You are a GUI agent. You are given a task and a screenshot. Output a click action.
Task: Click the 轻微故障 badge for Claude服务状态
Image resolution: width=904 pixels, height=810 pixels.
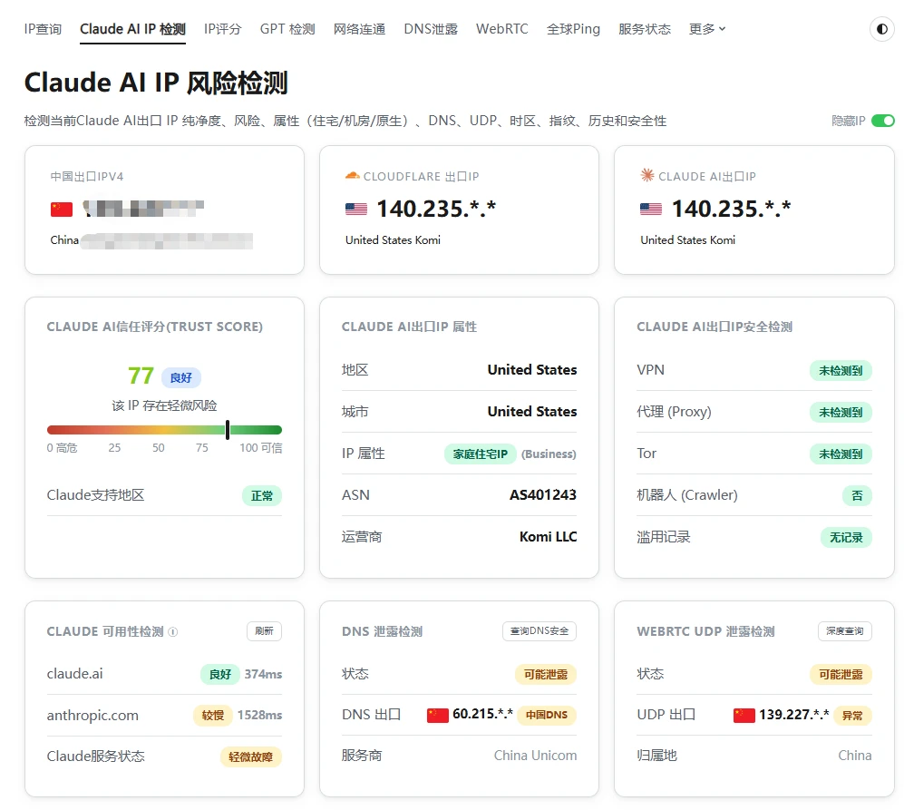251,756
